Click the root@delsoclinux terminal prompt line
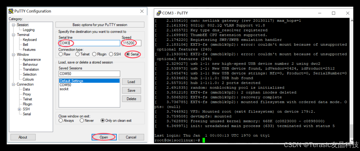The image size is (360, 151). [x=177, y=140]
